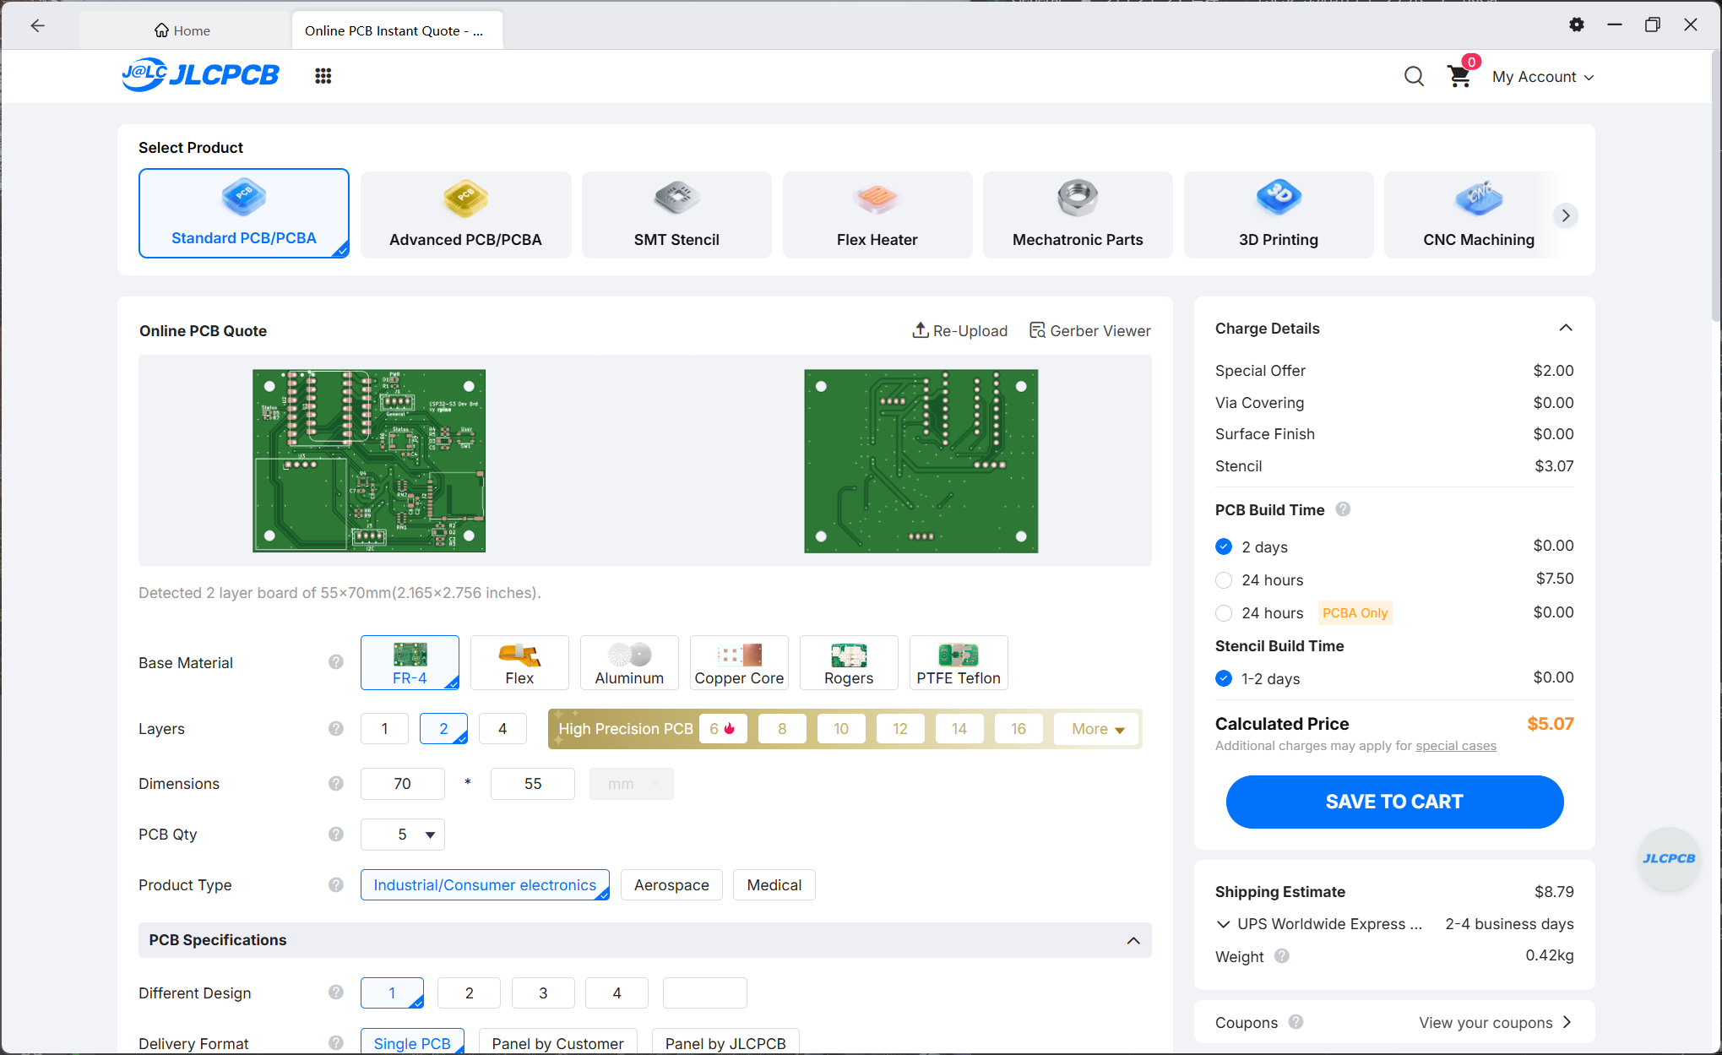Viewport: 1722px width, 1055px height.
Task: Open the settings gear icon in title bar
Action: click(1576, 24)
